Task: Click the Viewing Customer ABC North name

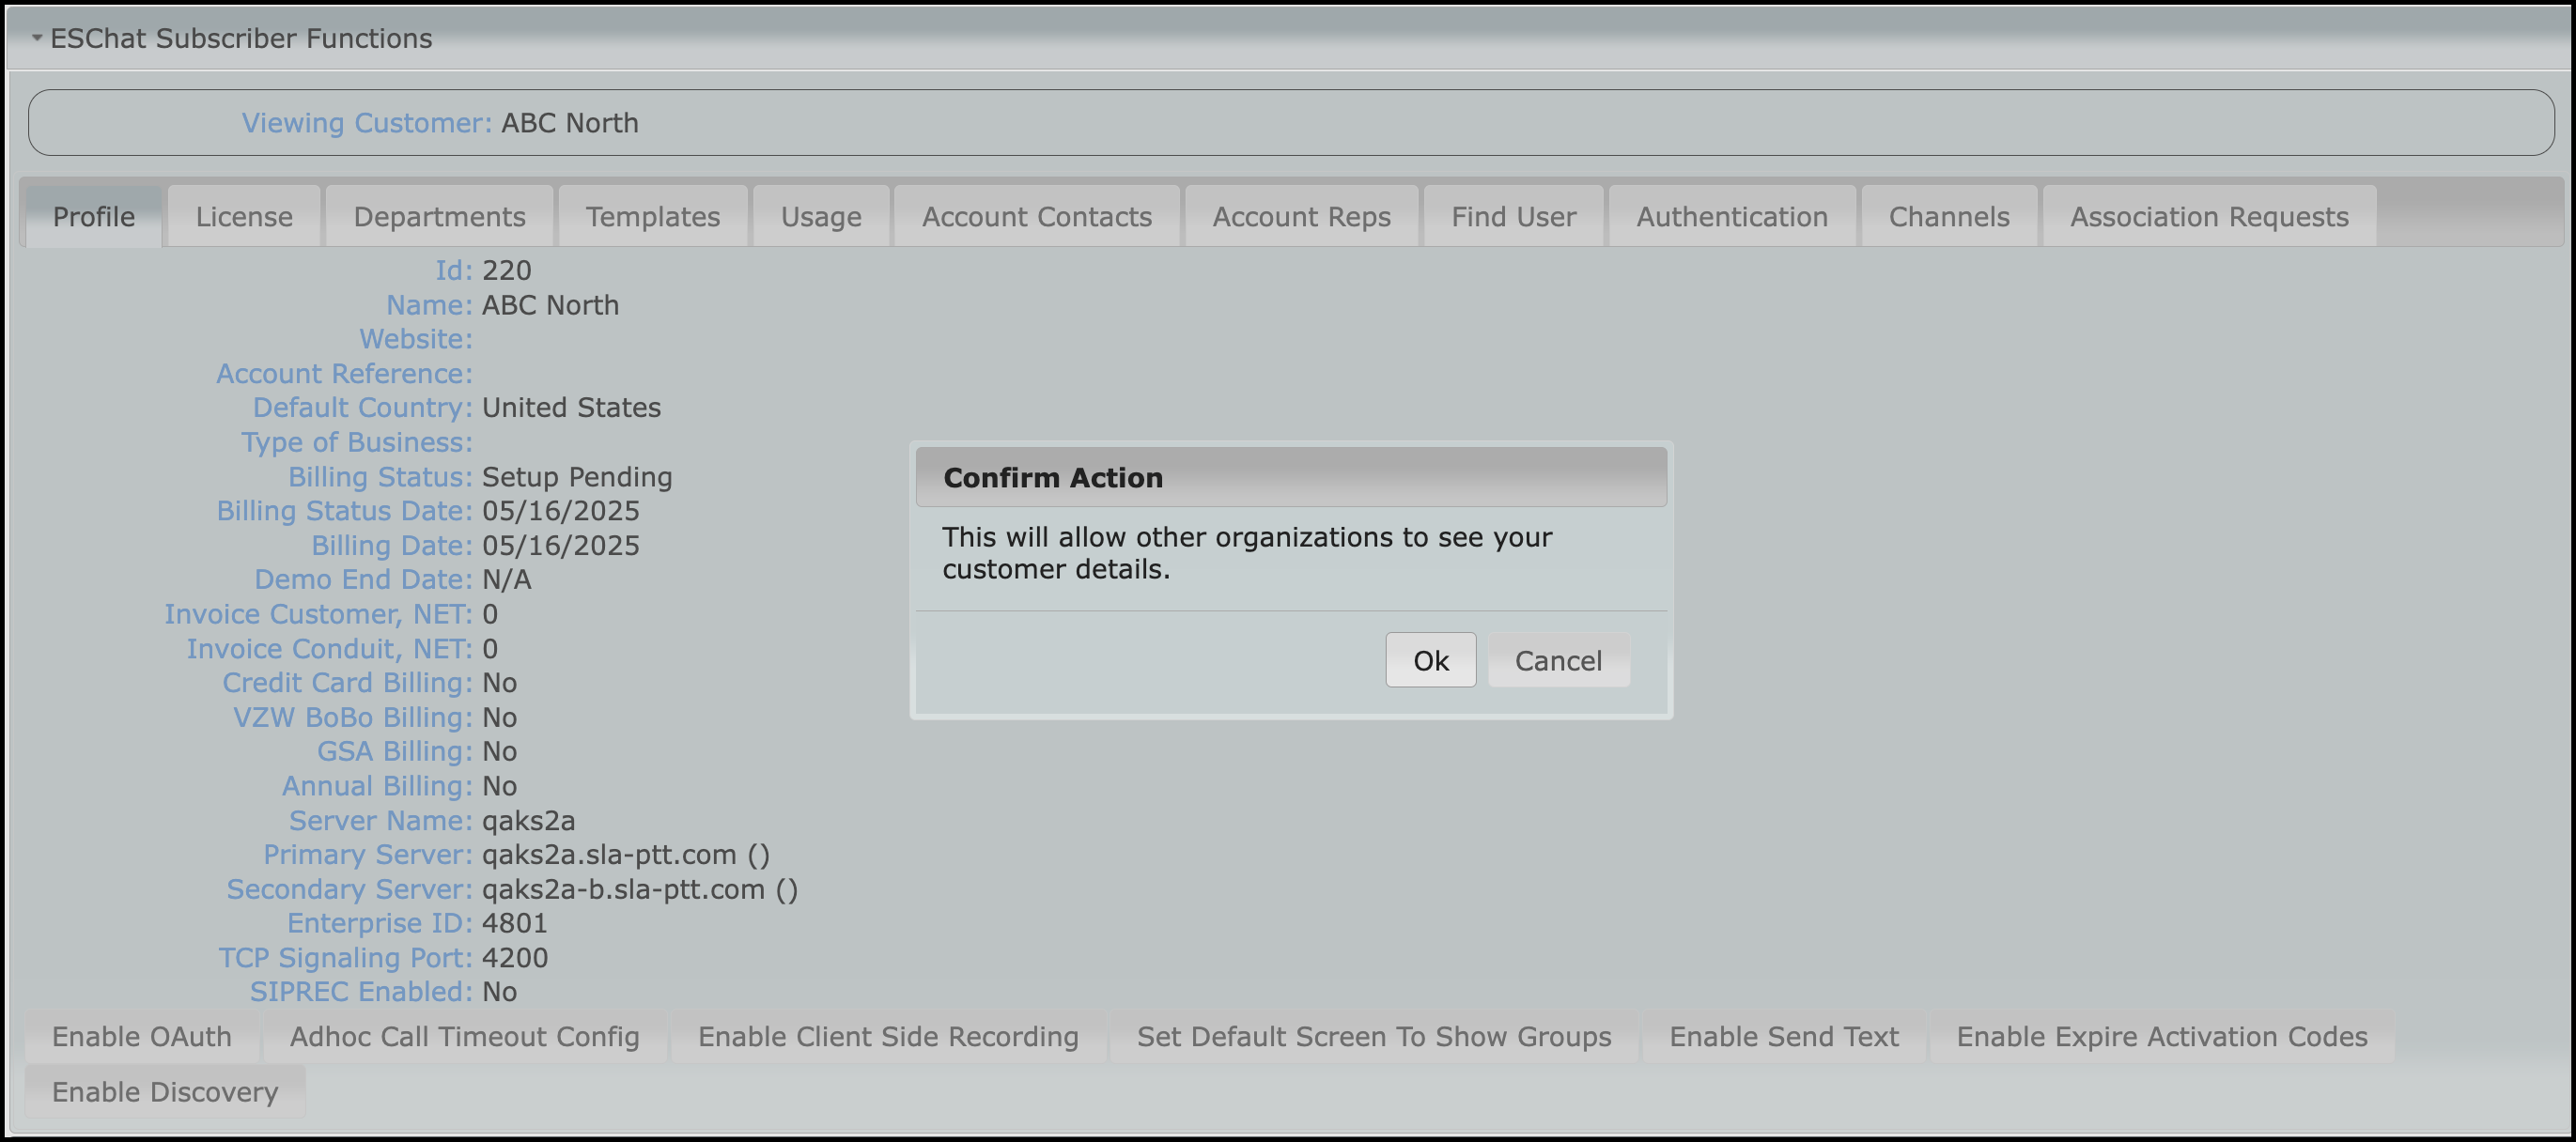Action: 570,123
